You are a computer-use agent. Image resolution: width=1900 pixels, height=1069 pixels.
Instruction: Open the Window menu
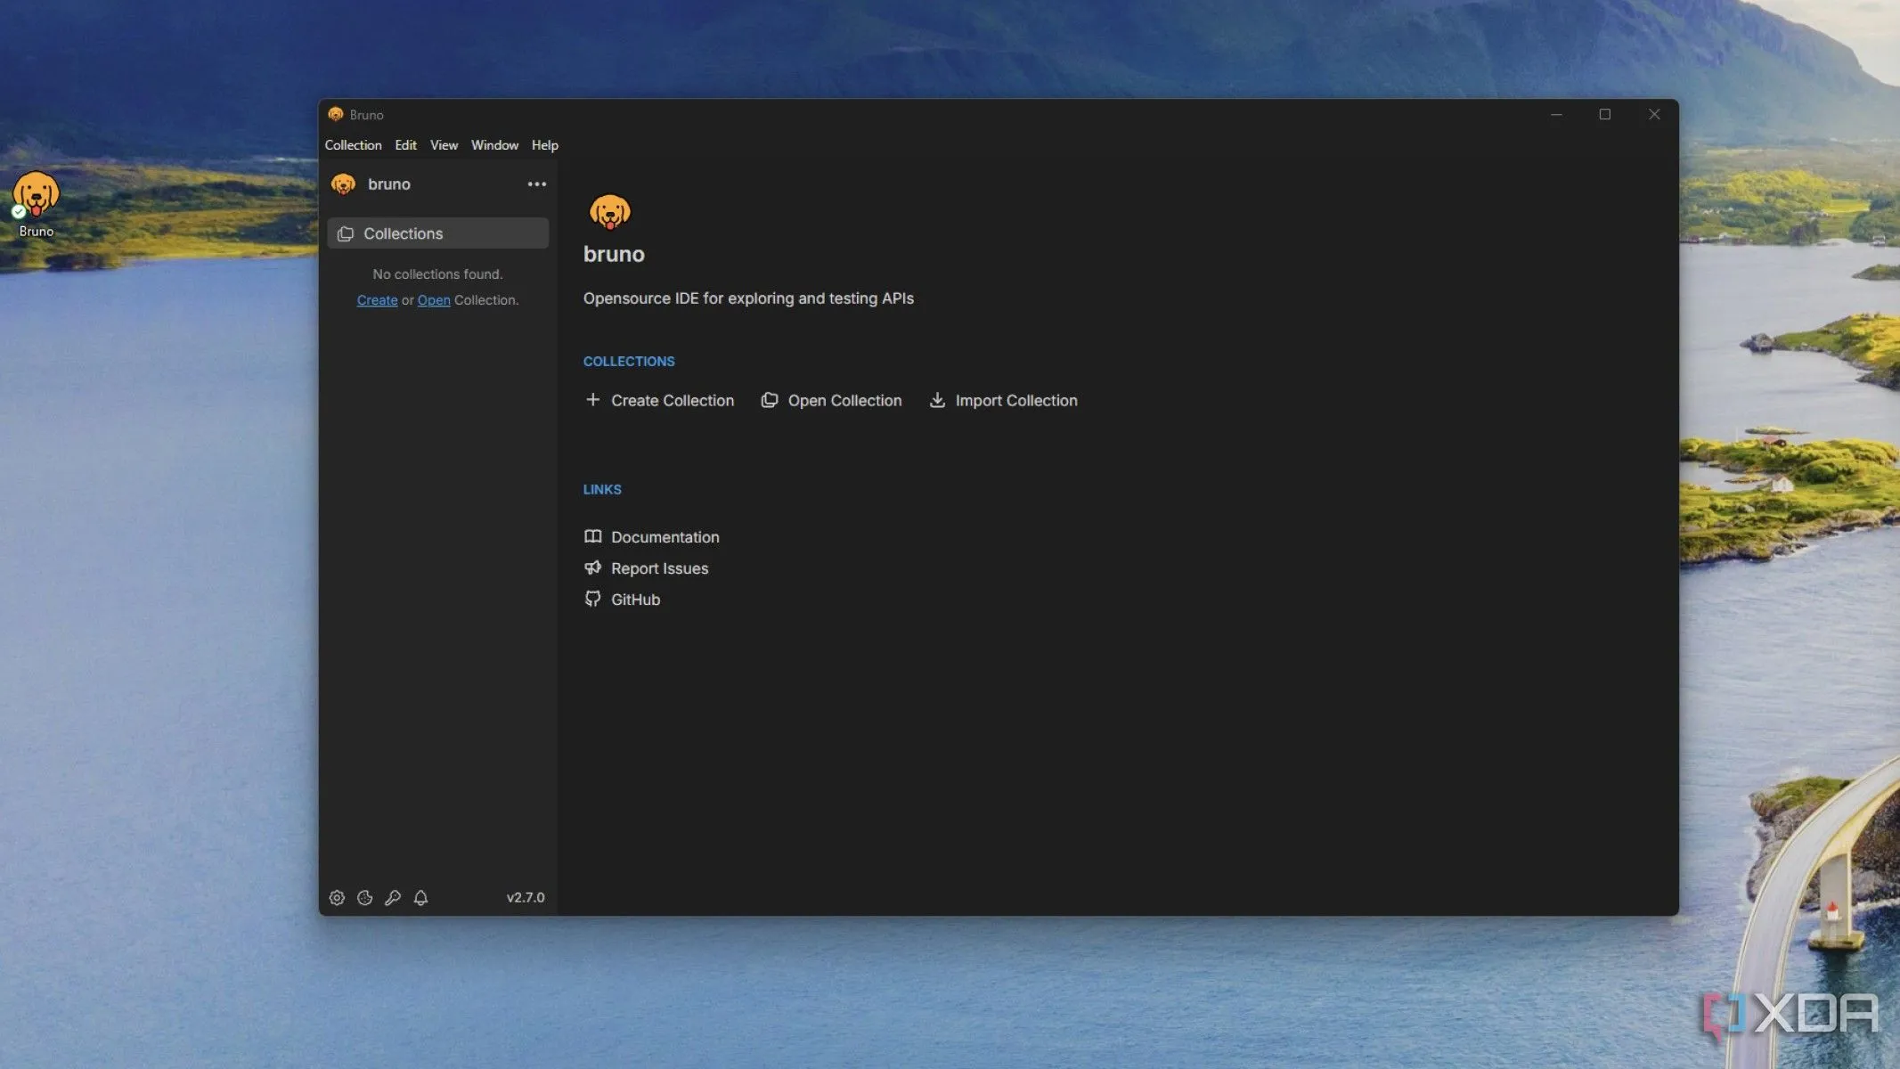[494, 145]
